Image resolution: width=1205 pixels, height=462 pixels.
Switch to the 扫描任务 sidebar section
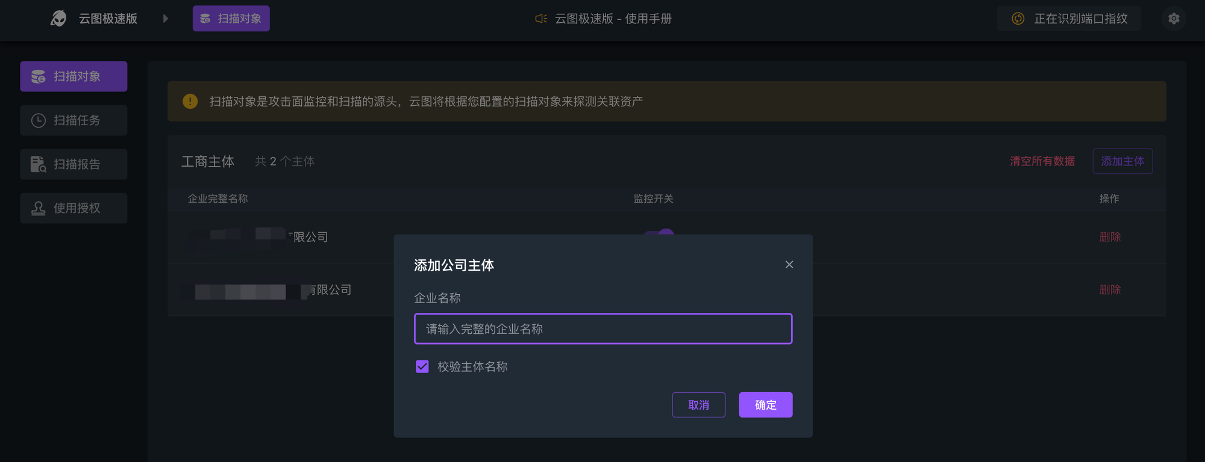point(74,120)
